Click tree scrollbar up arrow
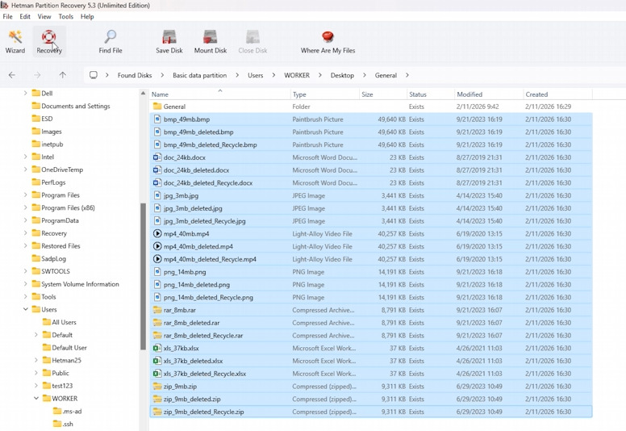Viewport: 626px width, 431px height. click(x=143, y=93)
